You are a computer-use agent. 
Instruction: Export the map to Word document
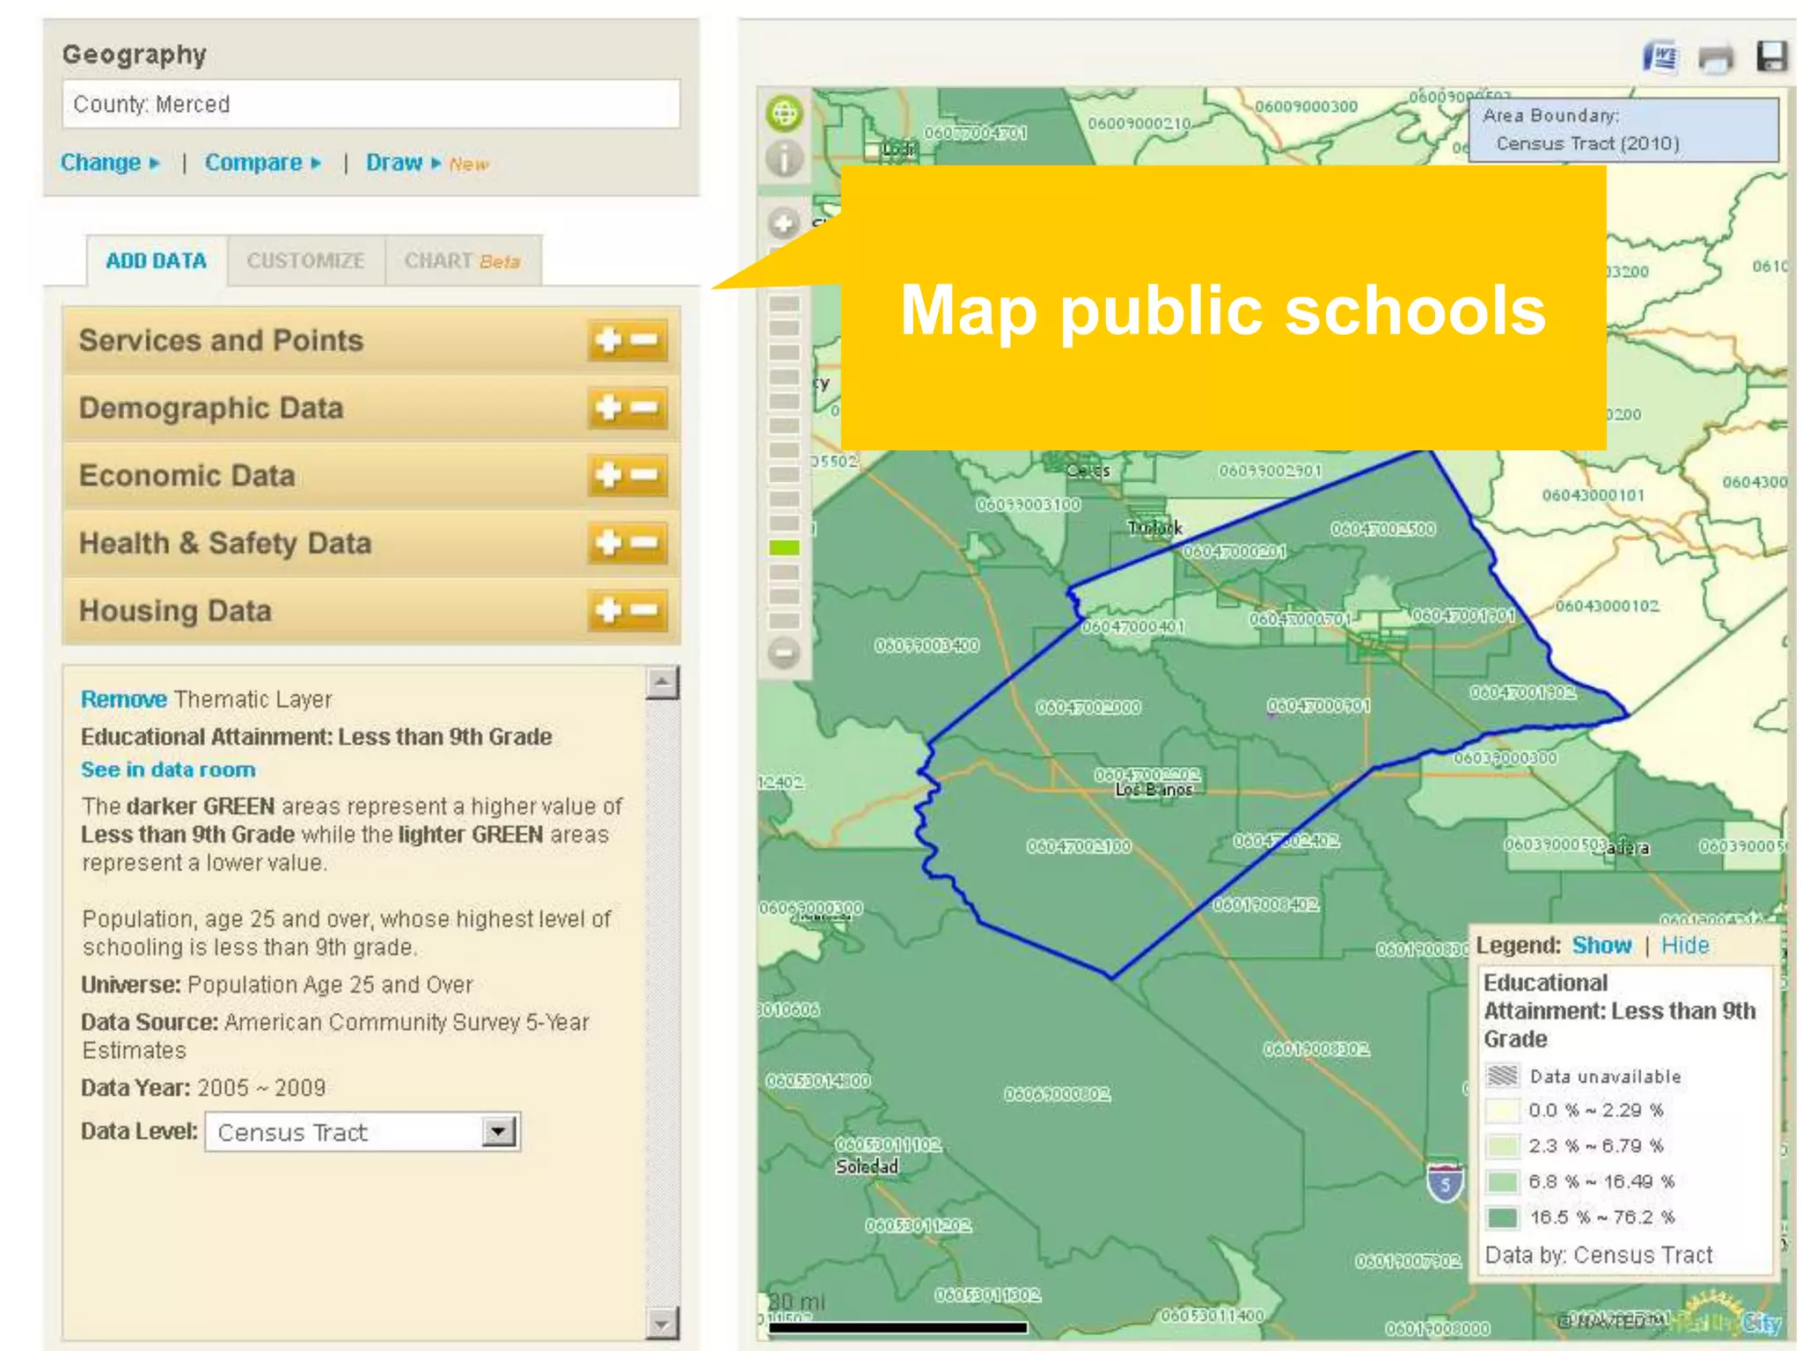pos(1660,58)
